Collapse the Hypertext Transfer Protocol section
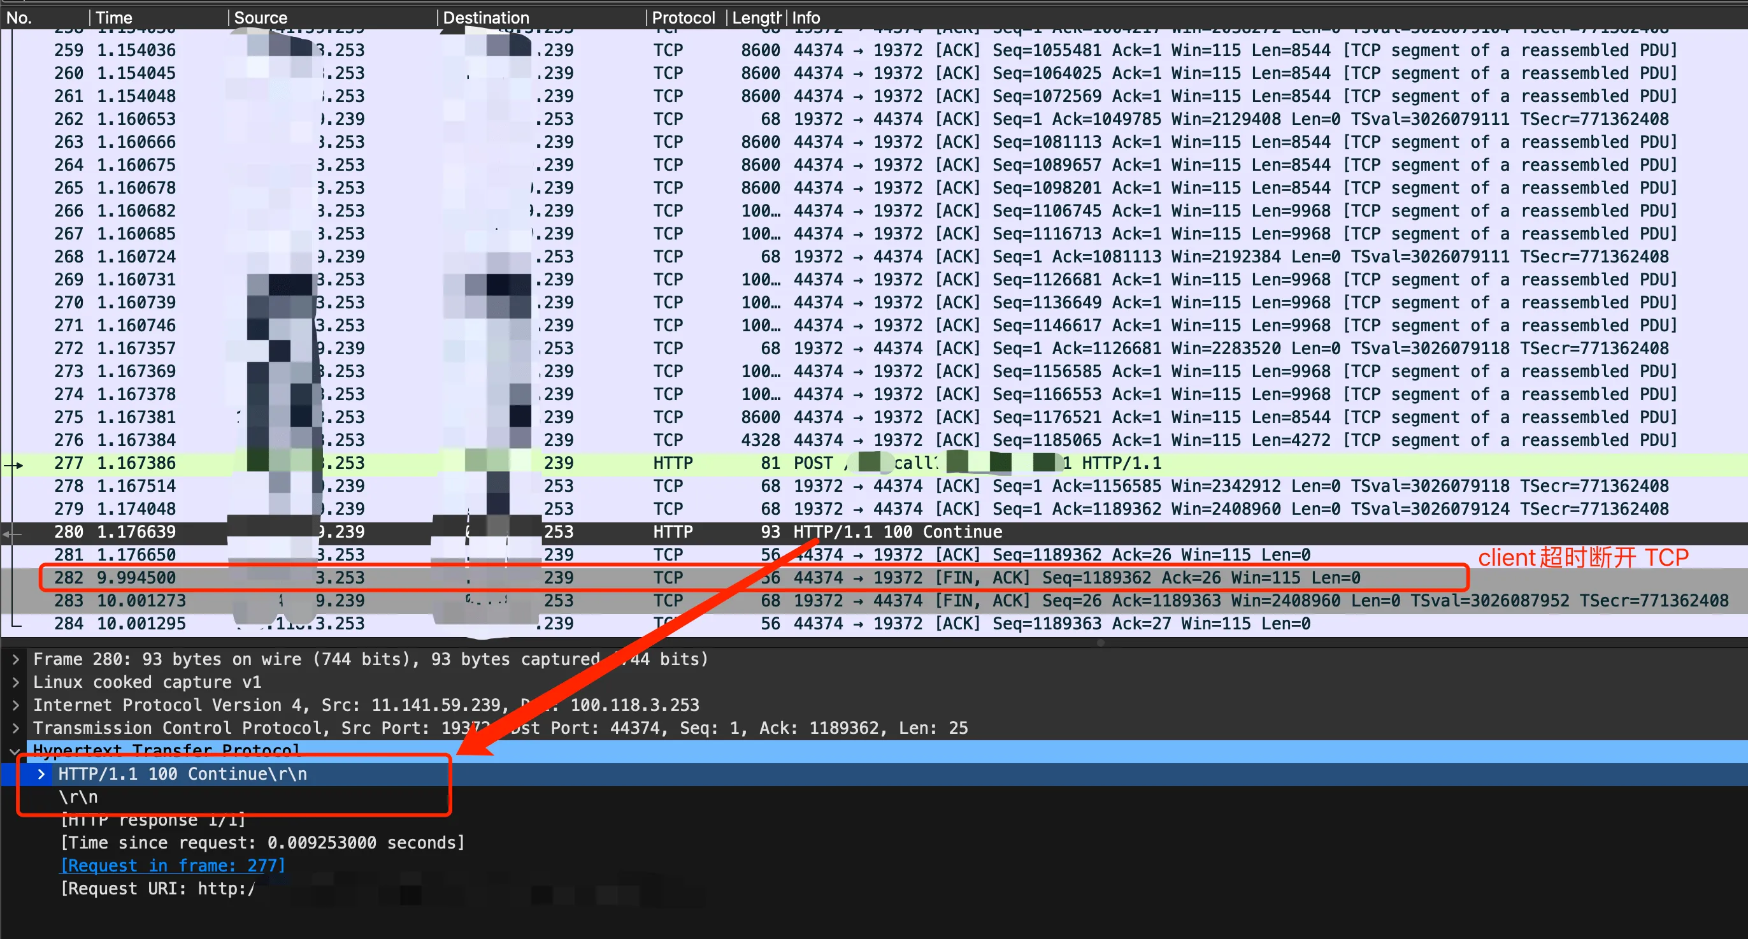The height and width of the screenshot is (939, 1748). 15,751
